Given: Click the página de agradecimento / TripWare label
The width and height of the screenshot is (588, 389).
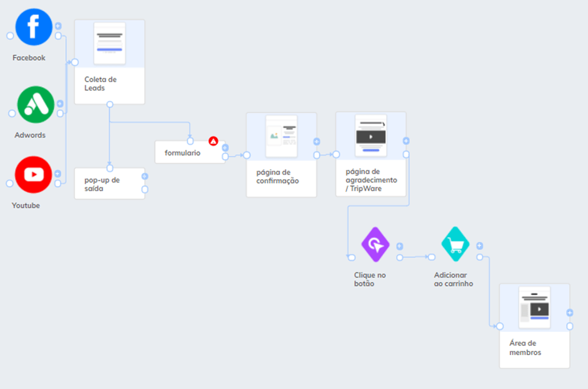Looking at the screenshot, I should pyautogui.click(x=371, y=180).
